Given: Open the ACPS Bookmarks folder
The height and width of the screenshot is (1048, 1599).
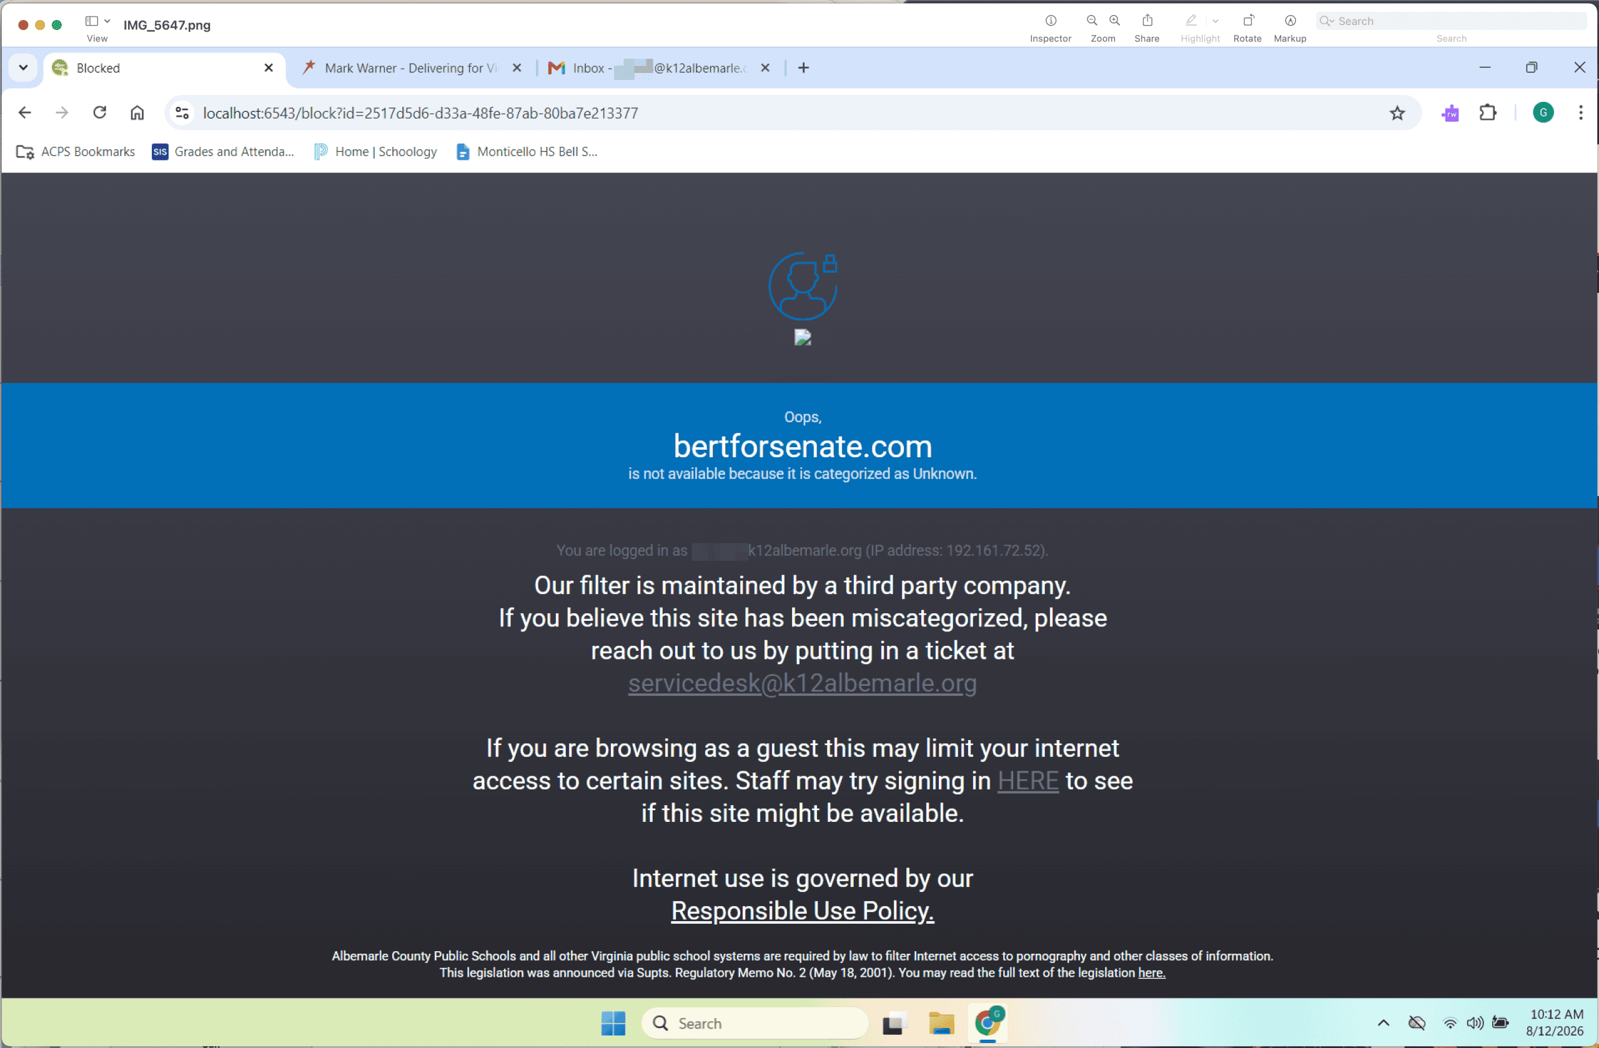Looking at the screenshot, I should point(75,152).
